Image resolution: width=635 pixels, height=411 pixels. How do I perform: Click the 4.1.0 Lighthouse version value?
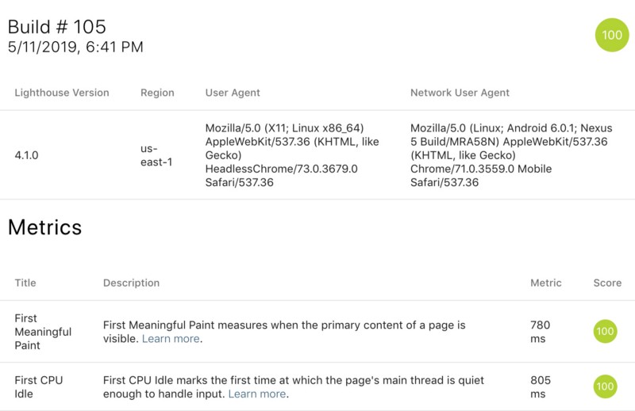coord(26,155)
